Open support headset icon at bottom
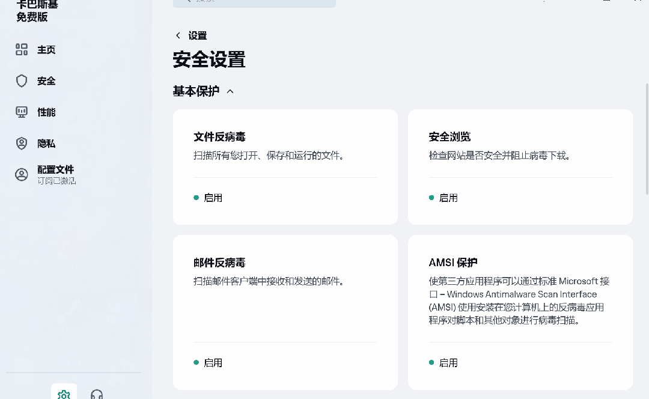The image size is (649, 399). [x=97, y=394]
